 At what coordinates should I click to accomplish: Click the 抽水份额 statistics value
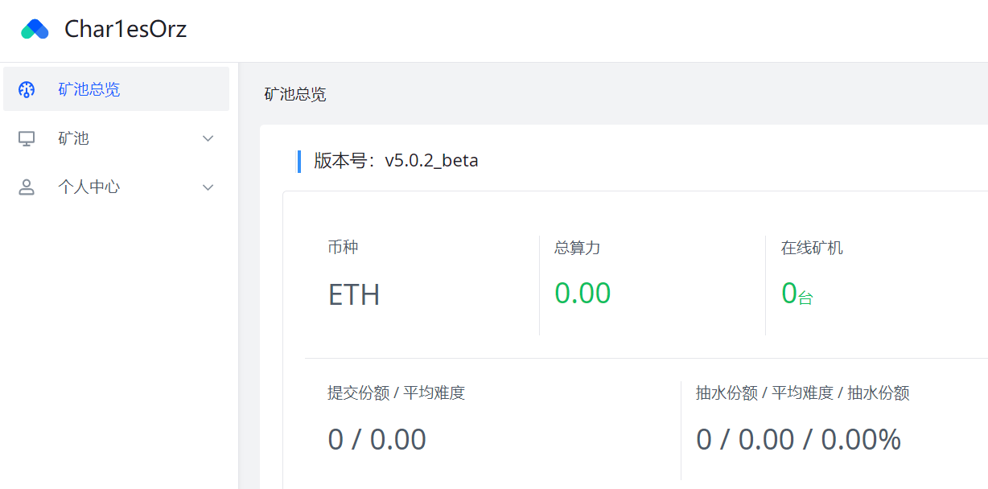pos(799,439)
